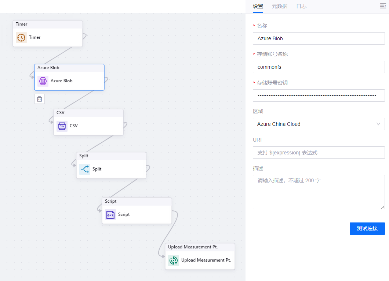389x281 pixels.
Task: Click the CSV node icon
Action: [x=62, y=126]
